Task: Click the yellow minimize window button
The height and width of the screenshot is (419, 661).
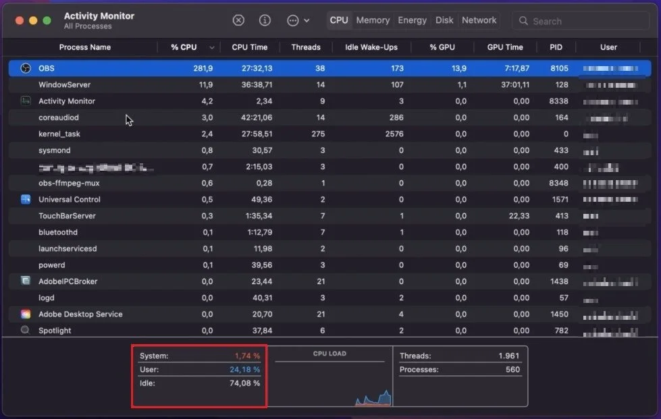Action: tap(33, 21)
